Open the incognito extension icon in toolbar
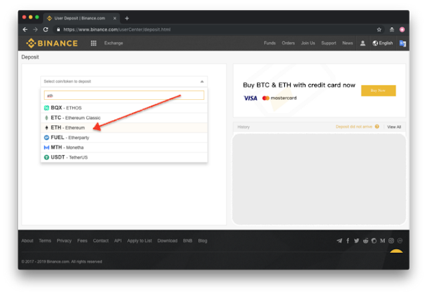The width and height of the screenshot is (427, 295). 392,30
